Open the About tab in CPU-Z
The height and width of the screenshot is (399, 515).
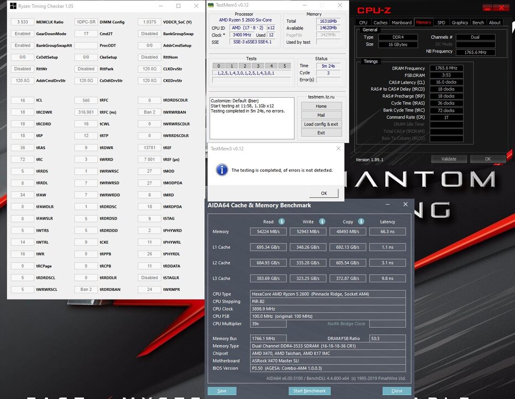pyautogui.click(x=495, y=22)
